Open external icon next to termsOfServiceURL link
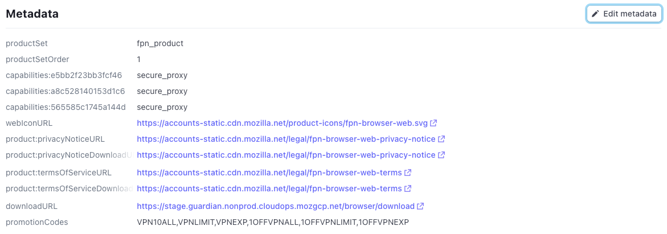Image resolution: width=667 pixels, height=234 pixels. point(408,173)
